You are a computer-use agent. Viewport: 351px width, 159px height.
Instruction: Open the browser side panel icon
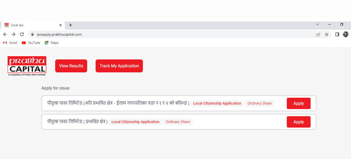coord(337,34)
